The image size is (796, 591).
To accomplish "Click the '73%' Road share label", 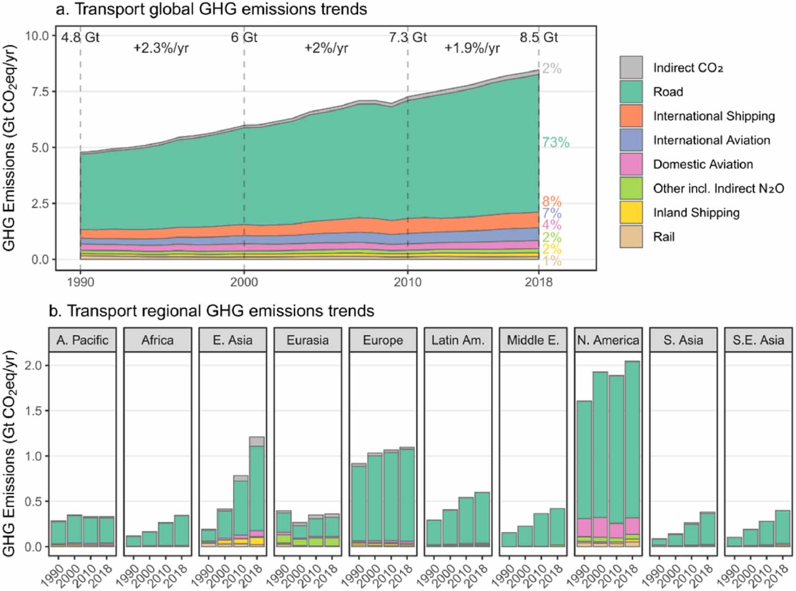I will click(x=556, y=143).
